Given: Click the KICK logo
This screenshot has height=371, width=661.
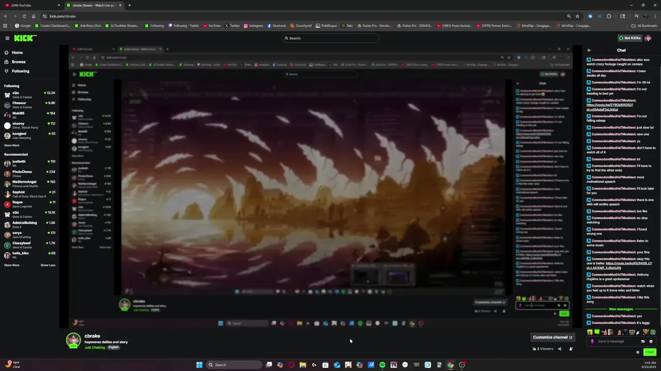Looking at the screenshot, I should [x=25, y=38].
